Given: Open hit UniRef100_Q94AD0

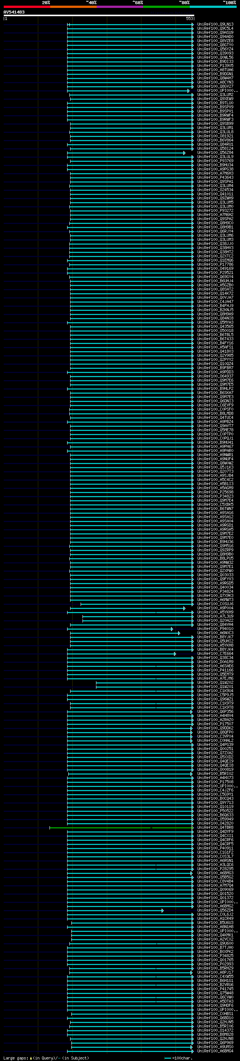Looking at the screenshot, I should (x=215, y=37).
